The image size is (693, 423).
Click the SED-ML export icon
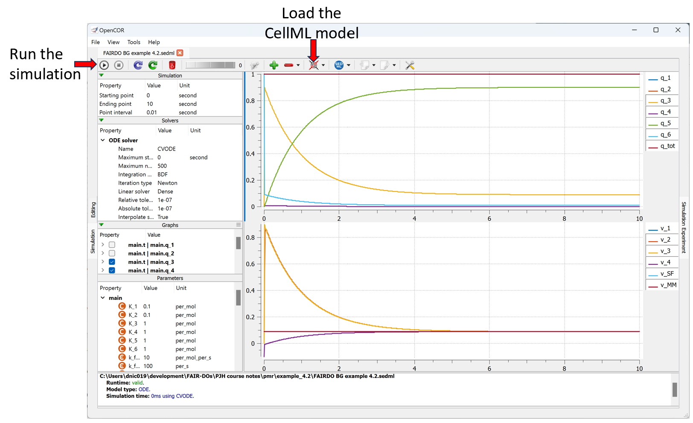pyautogui.click(x=339, y=65)
